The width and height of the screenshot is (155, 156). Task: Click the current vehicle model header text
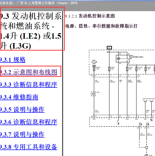(x=39, y=3)
